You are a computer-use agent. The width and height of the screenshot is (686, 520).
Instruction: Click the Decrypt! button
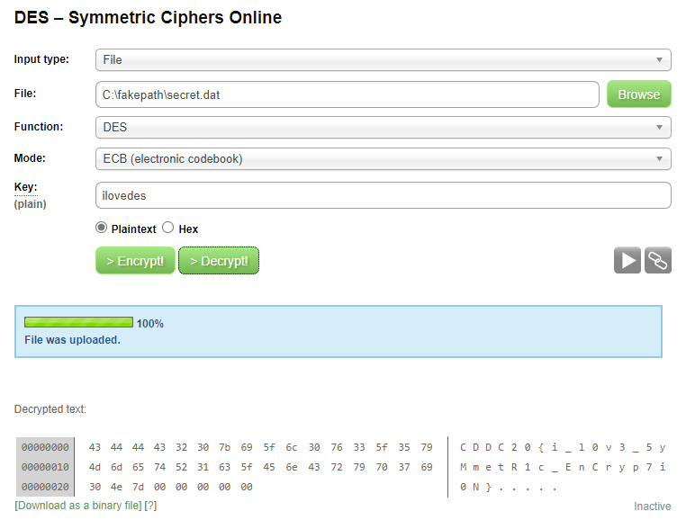click(219, 261)
